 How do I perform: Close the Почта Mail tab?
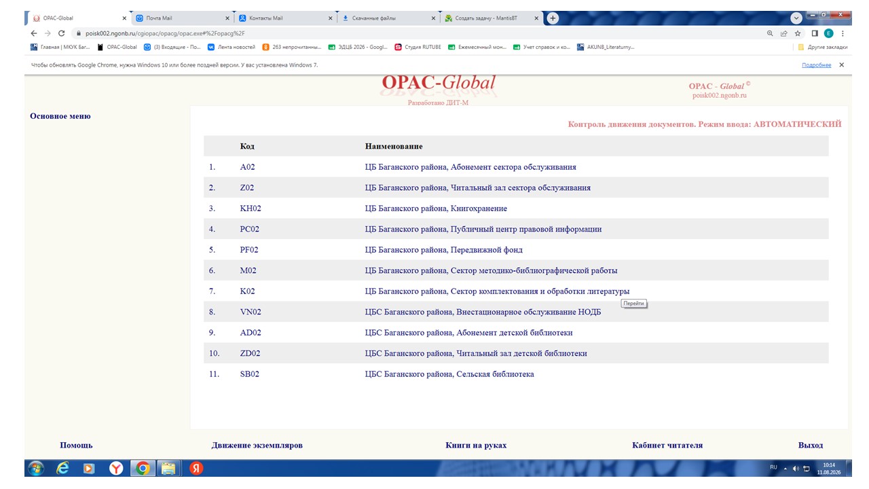(x=227, y=18)
